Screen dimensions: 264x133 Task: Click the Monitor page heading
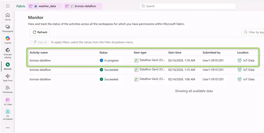pyautogui.click(x=36, y=18)
